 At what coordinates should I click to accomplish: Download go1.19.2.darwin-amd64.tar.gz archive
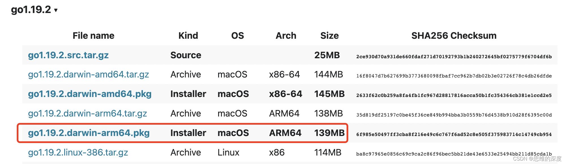tap(89, 75)
